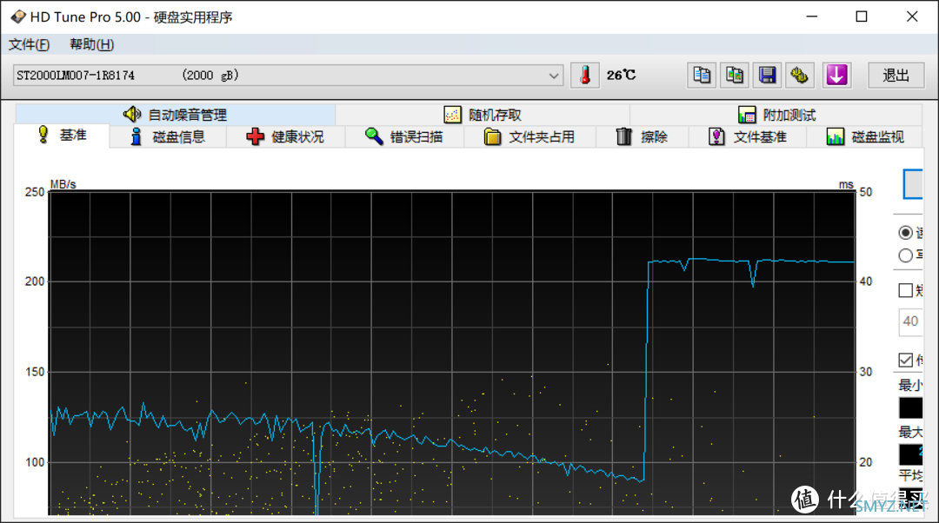Screen dimensions: 939x523
Task: Switch to the 错误扫描 tab
Action: pyautogui.click(x=404, y=136)
